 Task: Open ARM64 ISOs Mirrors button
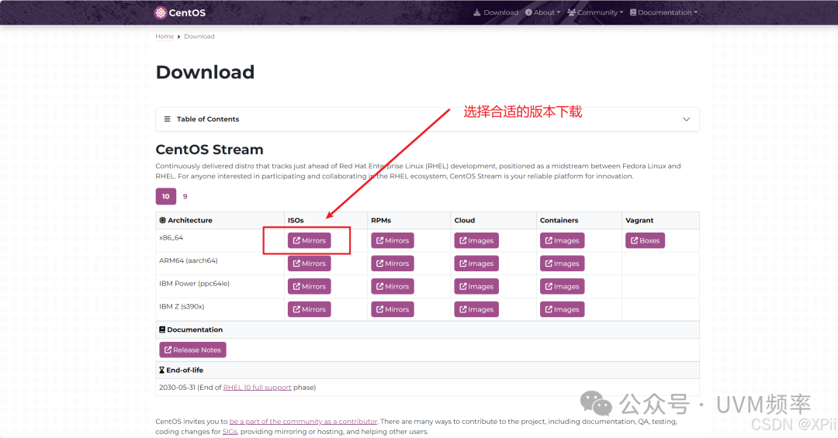309,264
